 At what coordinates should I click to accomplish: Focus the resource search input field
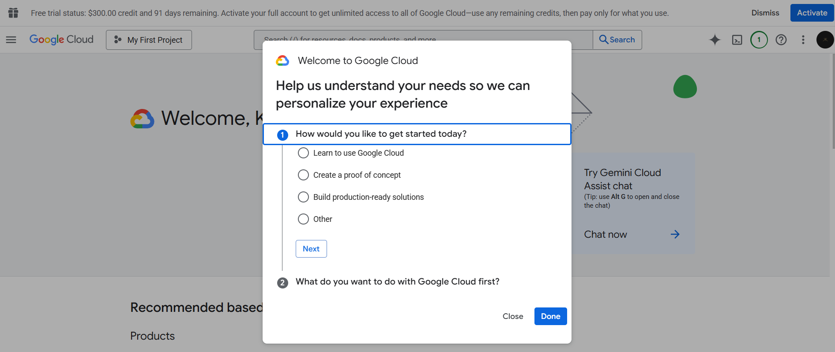(423, 40)
